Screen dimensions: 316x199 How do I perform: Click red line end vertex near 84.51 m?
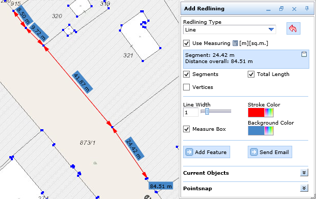pyautogui.click(x=146, y=178)
